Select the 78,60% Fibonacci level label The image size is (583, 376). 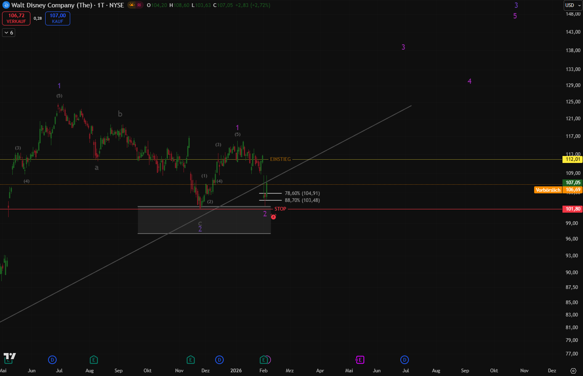[302, 193]
